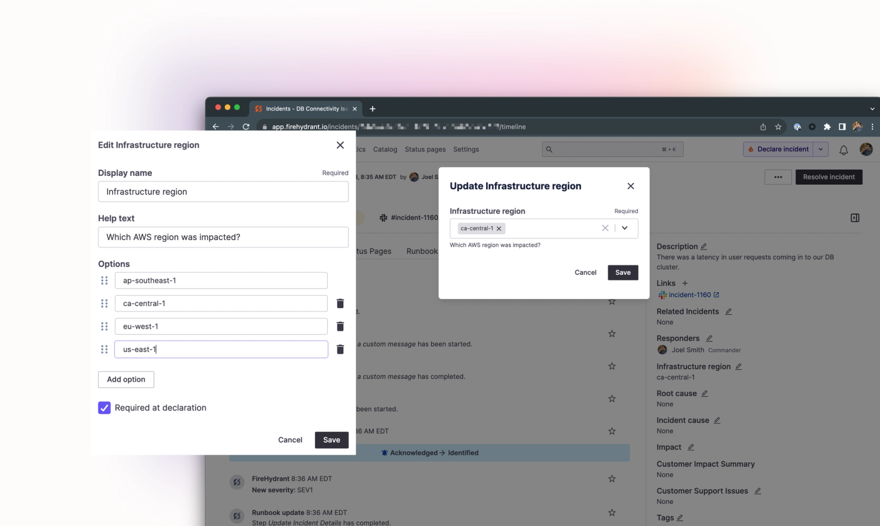Image resolution: width=880 pixels, height=526 pixels.
Task: Toggle the sidebar collapse panel icon
Action: tap(855, 218)
